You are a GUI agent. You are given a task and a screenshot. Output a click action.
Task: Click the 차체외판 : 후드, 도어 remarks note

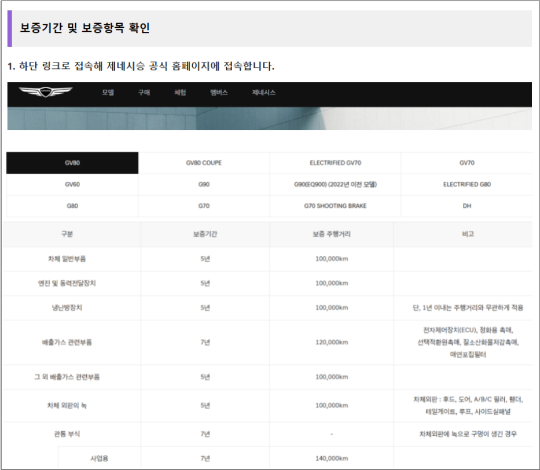click(468, 406)
